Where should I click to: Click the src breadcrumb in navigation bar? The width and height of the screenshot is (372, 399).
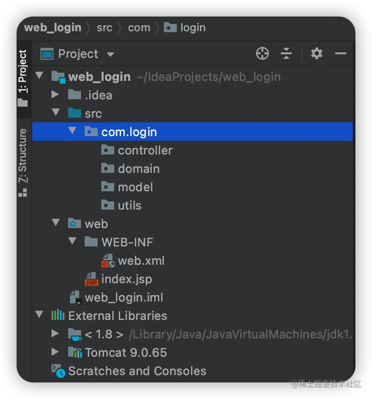click(x=105, y=28)
